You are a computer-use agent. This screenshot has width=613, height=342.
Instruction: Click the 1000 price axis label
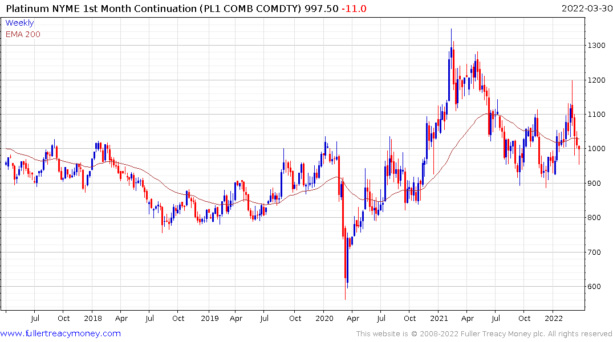click(596, 149)
